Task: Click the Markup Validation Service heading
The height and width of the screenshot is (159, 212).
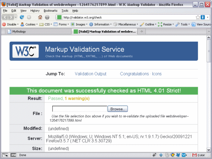Action: [x=85, y=49]
